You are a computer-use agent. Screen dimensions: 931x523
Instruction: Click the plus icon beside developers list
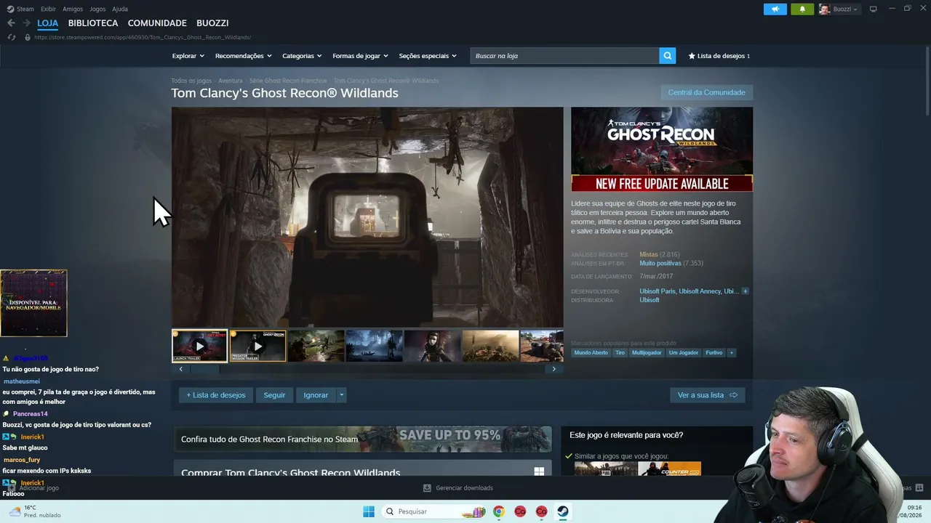click(x=745, y=291)
